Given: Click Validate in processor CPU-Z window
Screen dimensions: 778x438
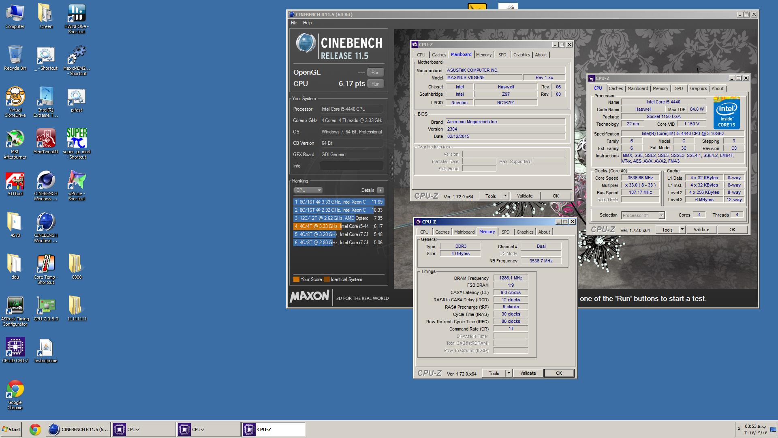Looking at the screenshot, I should 701,230.
